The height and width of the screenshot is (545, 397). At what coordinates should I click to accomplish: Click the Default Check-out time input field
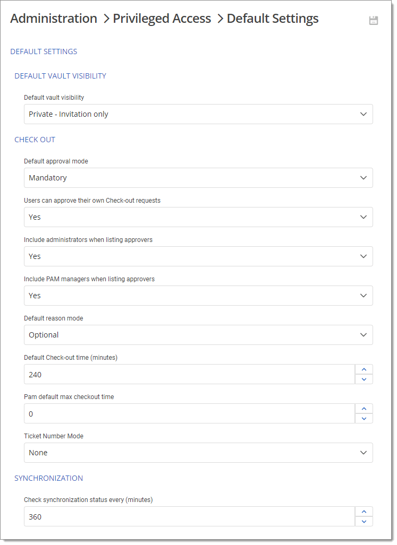[189, 374]
